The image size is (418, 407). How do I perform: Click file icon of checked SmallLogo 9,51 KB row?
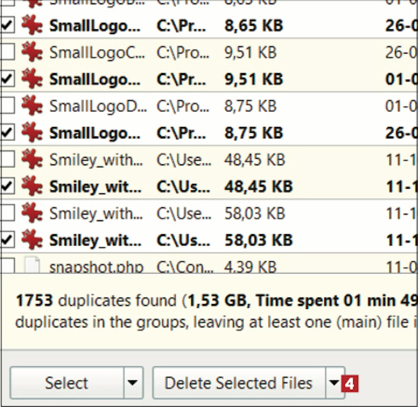click(x=32, y=79)
